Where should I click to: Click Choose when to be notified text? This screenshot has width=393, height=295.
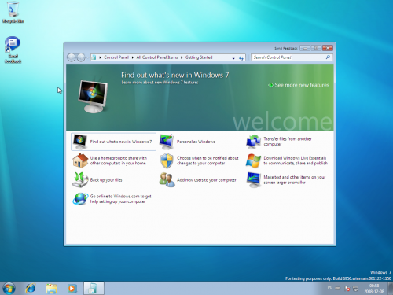(x=208, y=160)
